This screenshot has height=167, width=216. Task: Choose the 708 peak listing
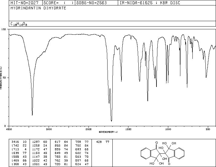[82, 142]
